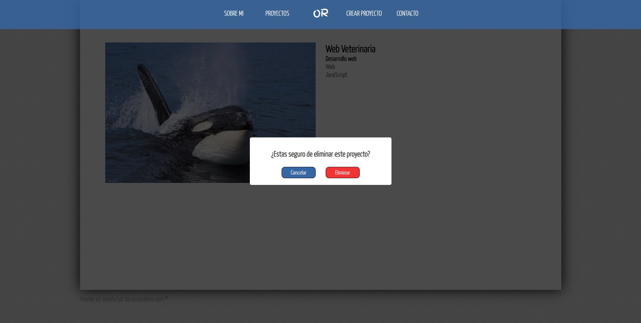Select the project title Web Veterinaria
The image size is (641, 323).
pyautogui.click(x=350, y=49)
